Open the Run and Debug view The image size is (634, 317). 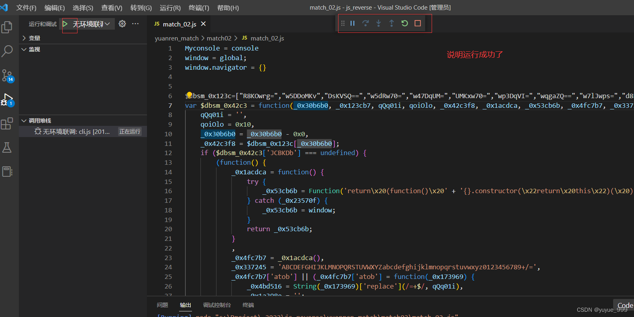pyautogui.click(x=7, y=100)
